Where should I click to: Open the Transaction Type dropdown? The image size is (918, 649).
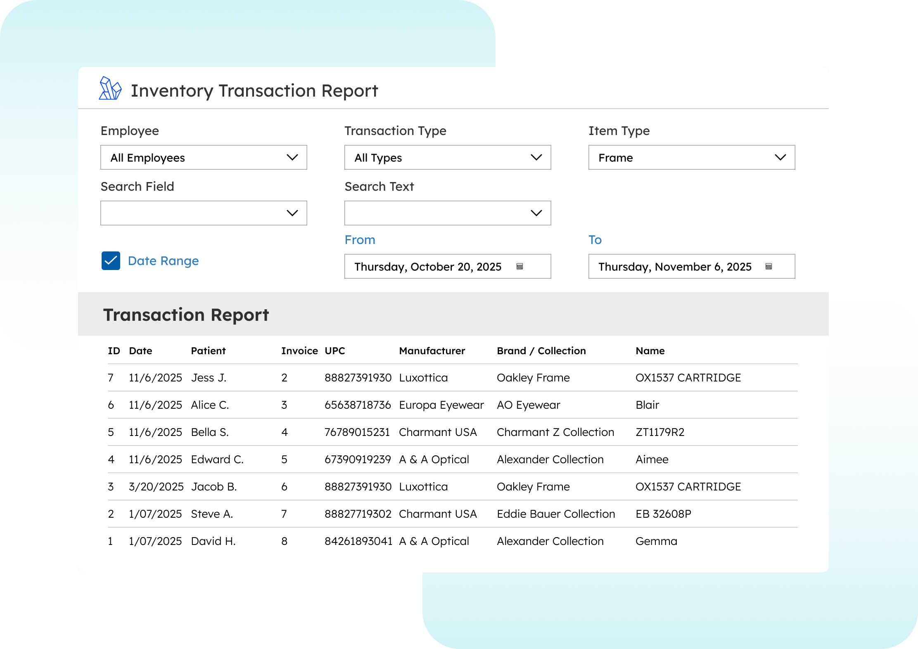tap(448, 157)
